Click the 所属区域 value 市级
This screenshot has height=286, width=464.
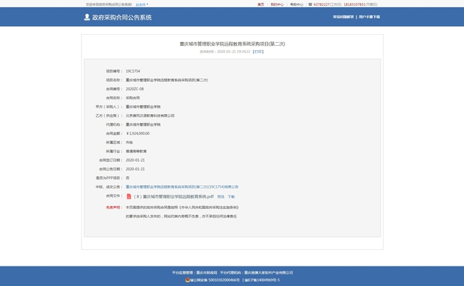[x=129, y=142]
